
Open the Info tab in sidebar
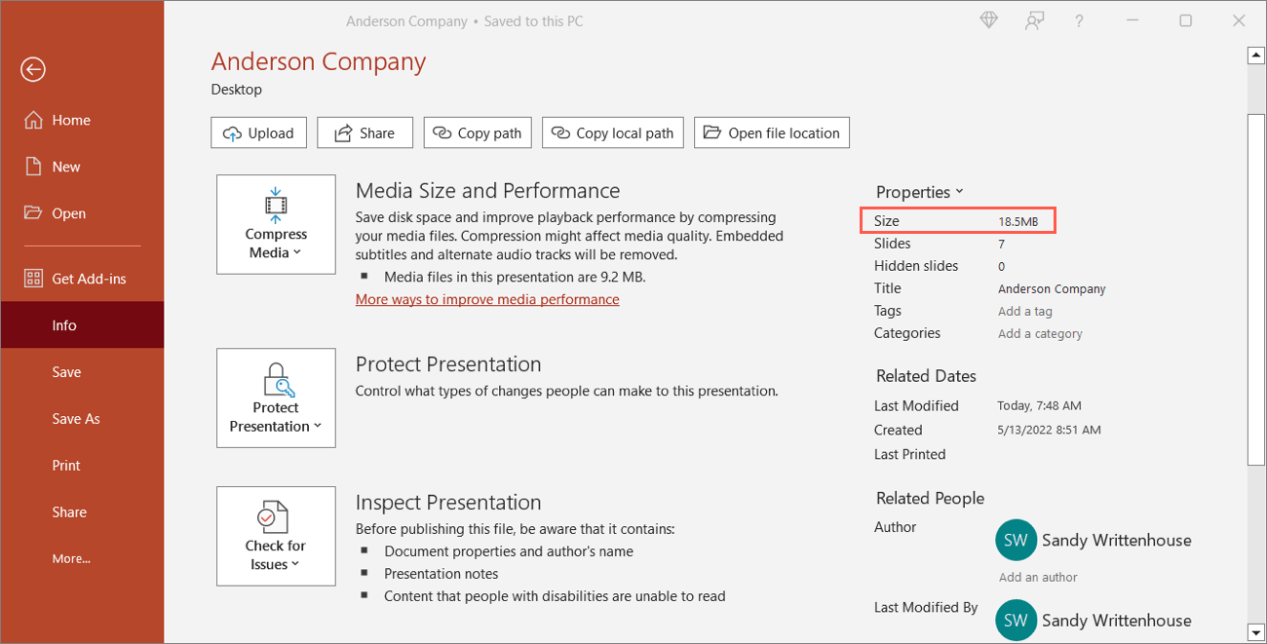pyautogui.click(x=82, y=325)
